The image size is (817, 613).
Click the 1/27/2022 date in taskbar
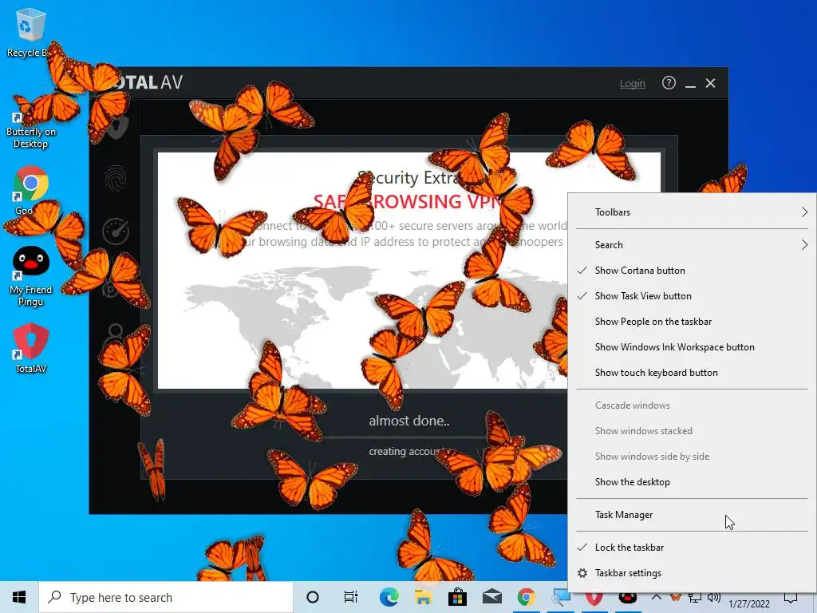click(749, 604)
